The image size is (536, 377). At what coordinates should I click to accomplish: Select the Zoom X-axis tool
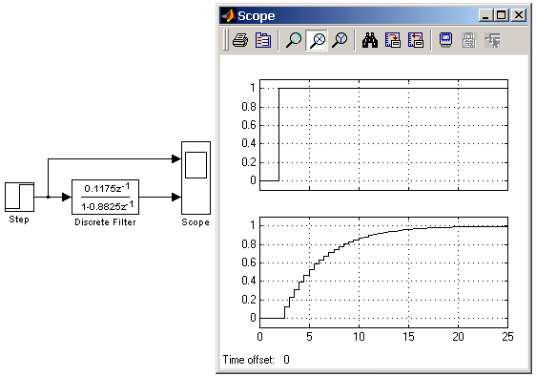tap(317, 40)
